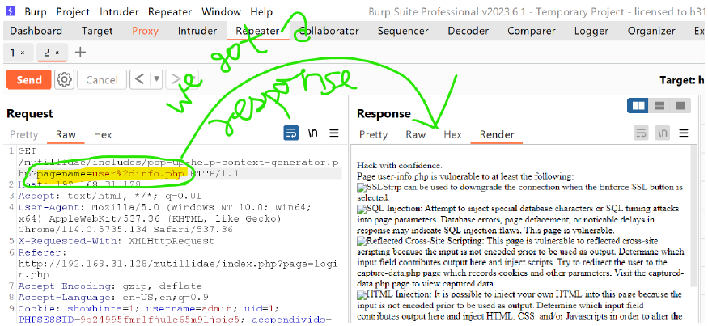Switch to the Decoder tab

[x=468, y=31]
